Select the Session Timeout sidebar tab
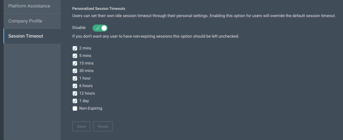Viewport: 343px width, 140px height. [26, 36]
